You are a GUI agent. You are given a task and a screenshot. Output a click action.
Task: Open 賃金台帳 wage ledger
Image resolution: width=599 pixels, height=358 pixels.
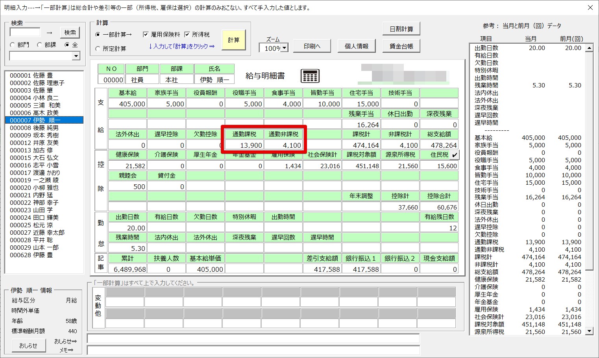[401, 46]
